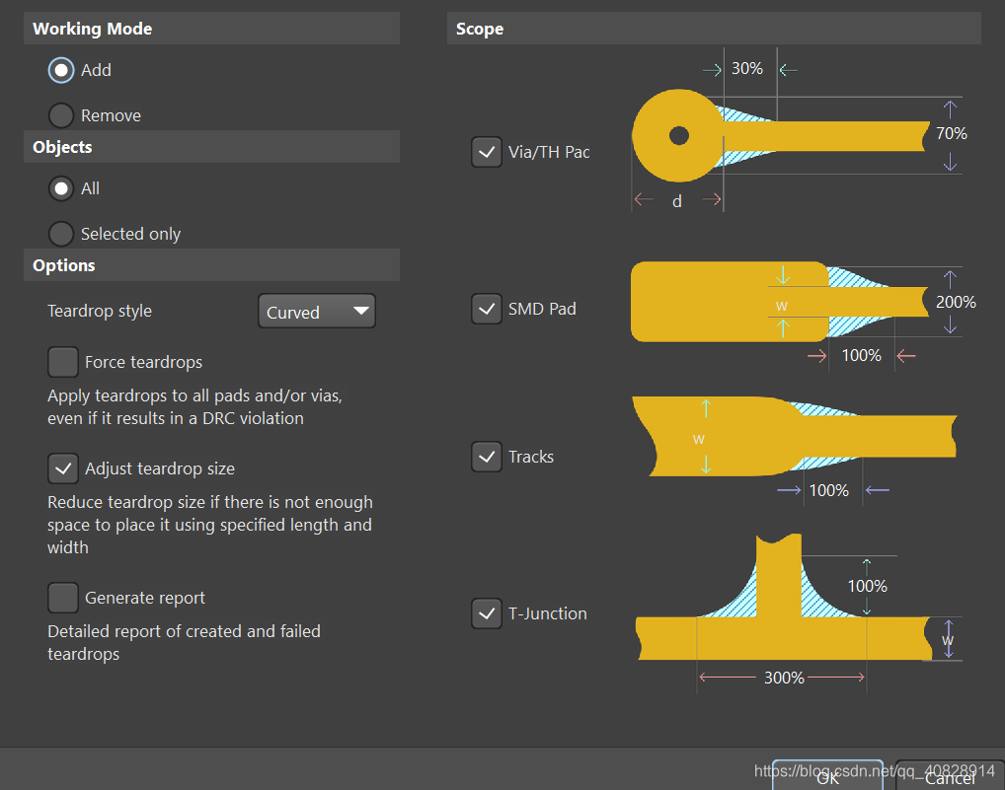Image resolution: width=1005 pixels, height=790 pixels.
Task: Toggle the Tracks scope checkbox
Action: 487,457
